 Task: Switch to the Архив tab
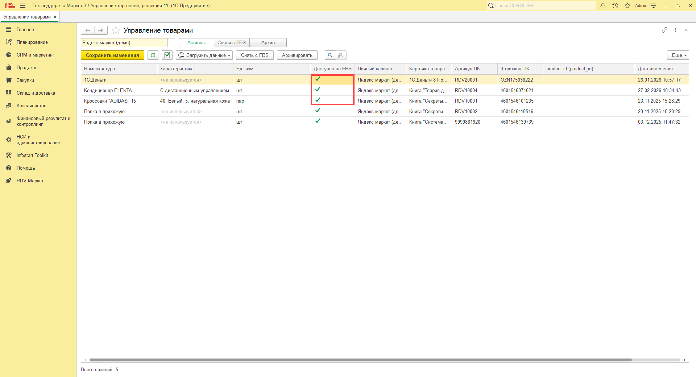click(268, 43)
